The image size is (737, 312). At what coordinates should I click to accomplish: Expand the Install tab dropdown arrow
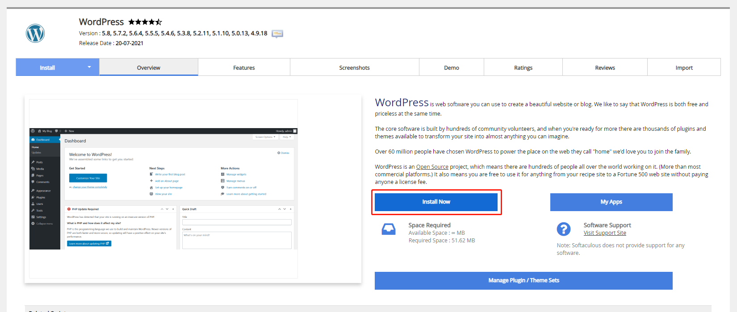pos(89,67)
